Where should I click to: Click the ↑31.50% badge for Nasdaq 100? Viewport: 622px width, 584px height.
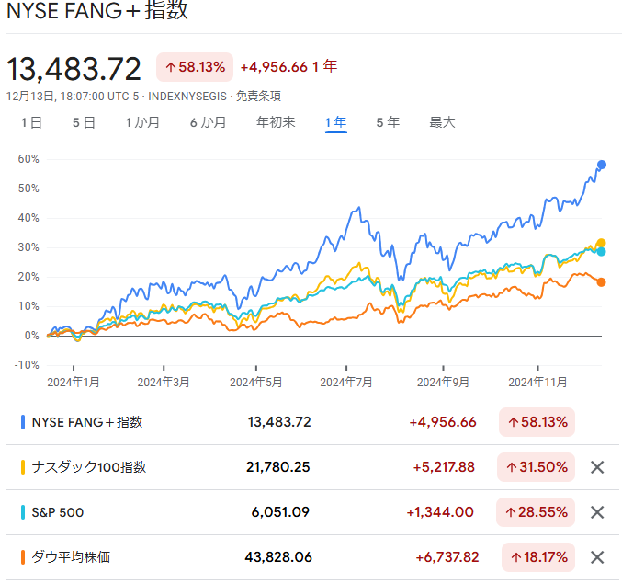[x=536, y=467]
